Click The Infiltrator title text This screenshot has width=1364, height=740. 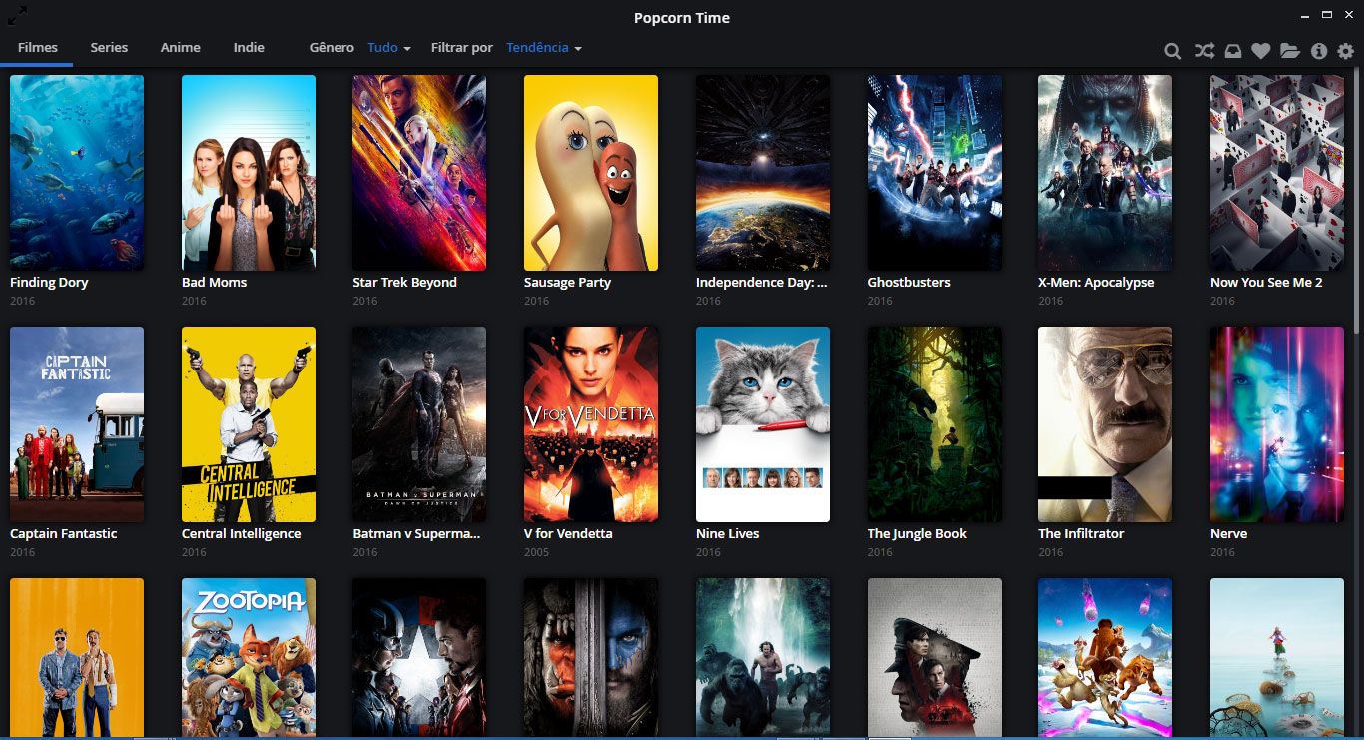click(x=1081, y=534)
